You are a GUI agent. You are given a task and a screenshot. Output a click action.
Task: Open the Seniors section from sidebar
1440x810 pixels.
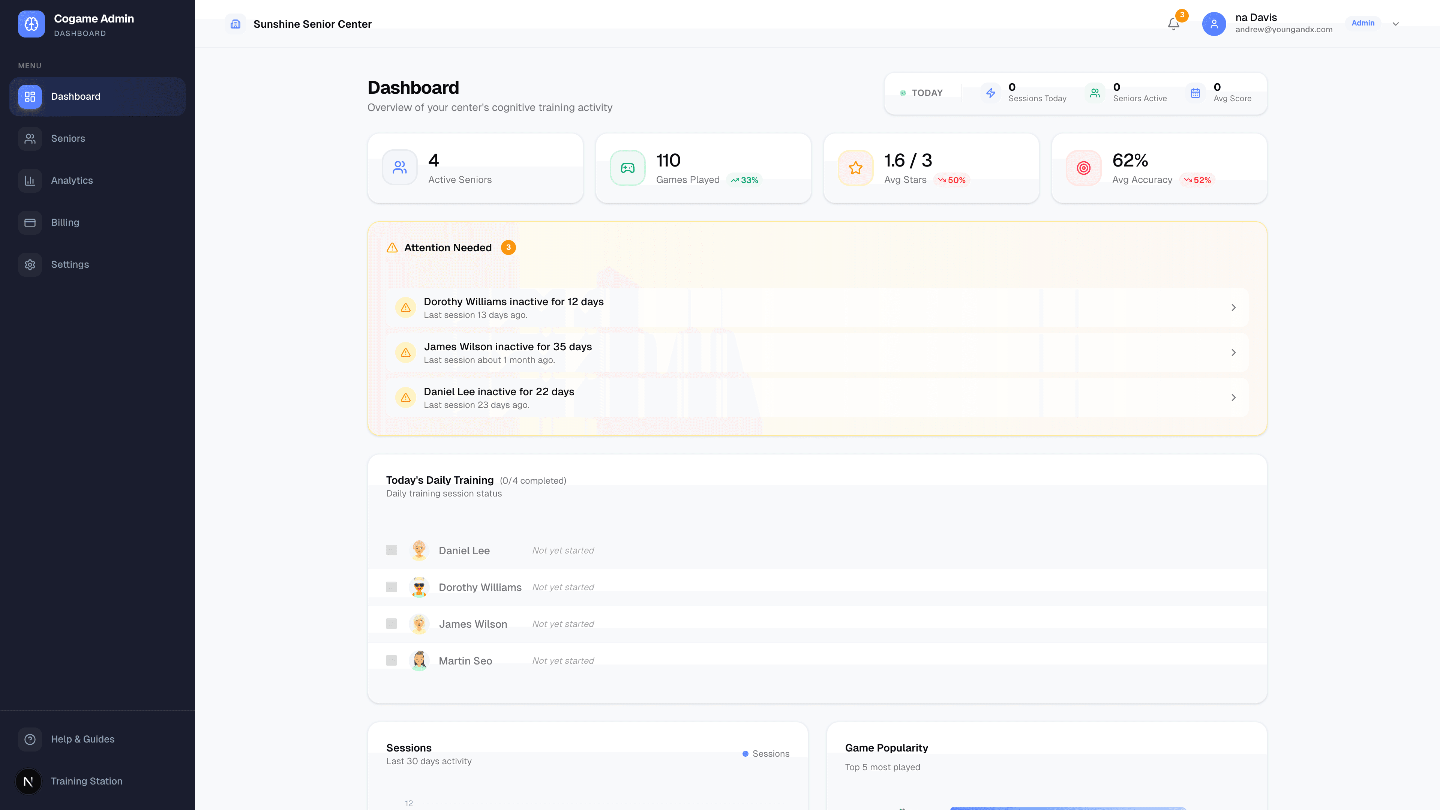tap(68, 138)
